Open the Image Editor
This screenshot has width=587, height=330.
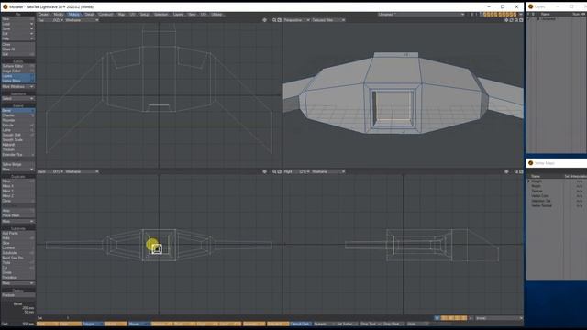(x=17, y=71)
